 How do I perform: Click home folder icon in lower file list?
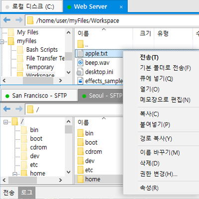coord(81,179)
